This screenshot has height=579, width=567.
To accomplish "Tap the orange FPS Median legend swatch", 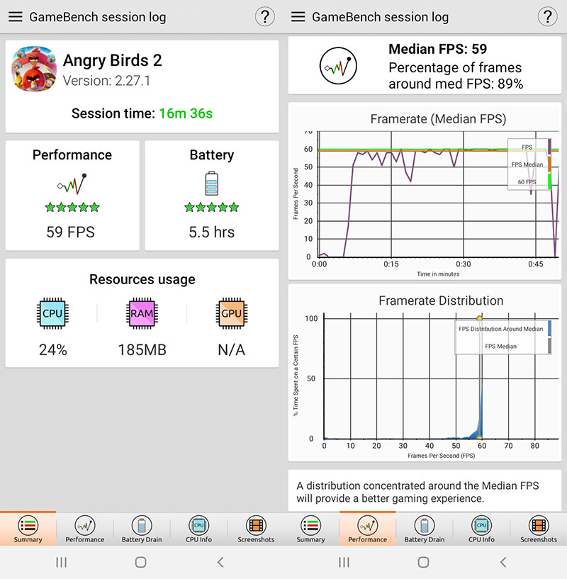I will (550, 164).
